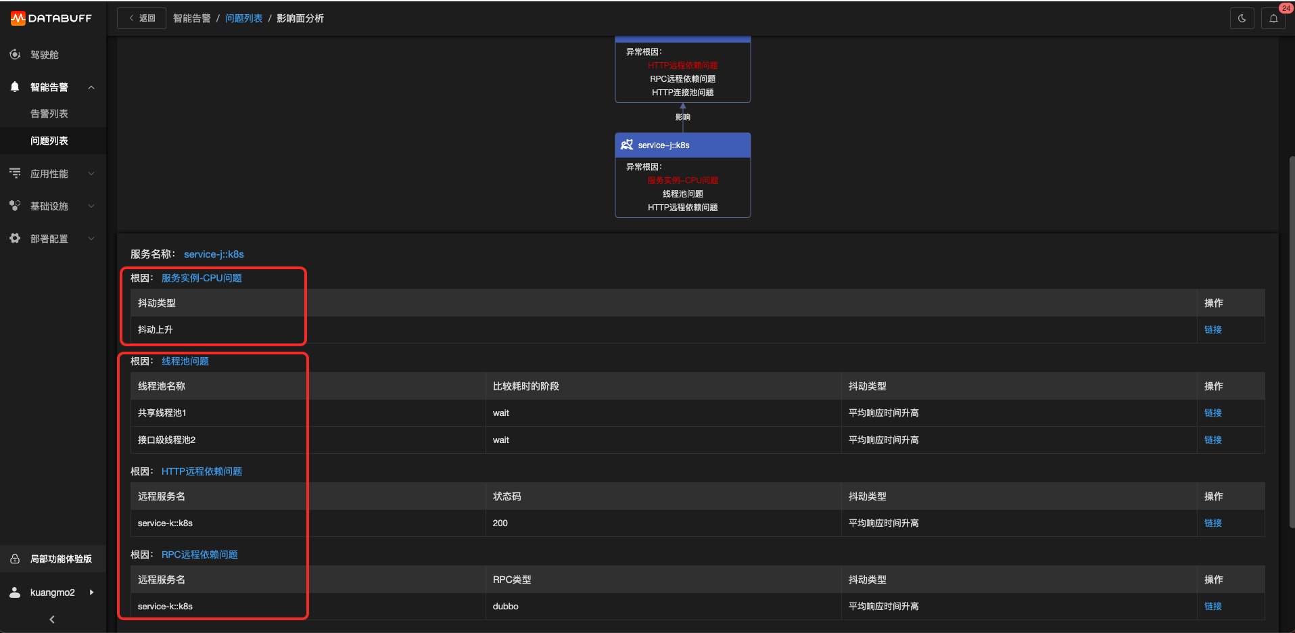1295x633 pixels.
Task: Open the kuangmo2 user menu arrow
Action: pos(91,592)
